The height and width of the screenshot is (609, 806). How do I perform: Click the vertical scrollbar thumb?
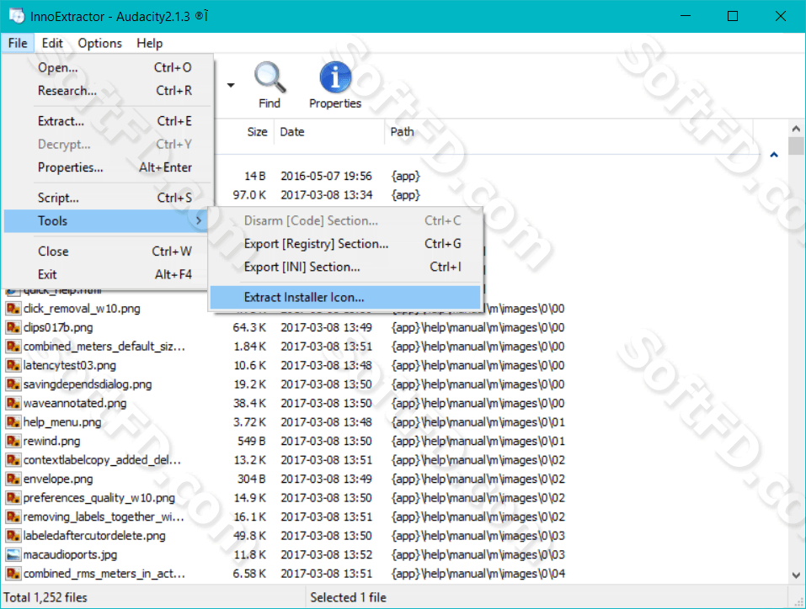click(x=796, y=146)
